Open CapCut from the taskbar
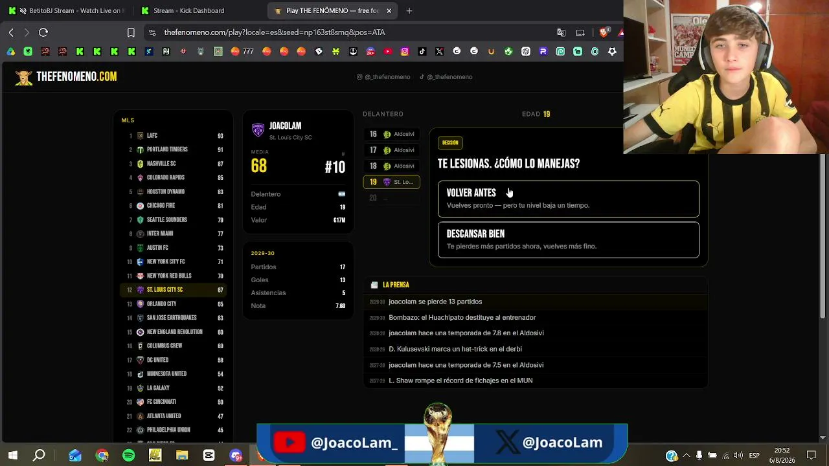 [x=209, y=456]
